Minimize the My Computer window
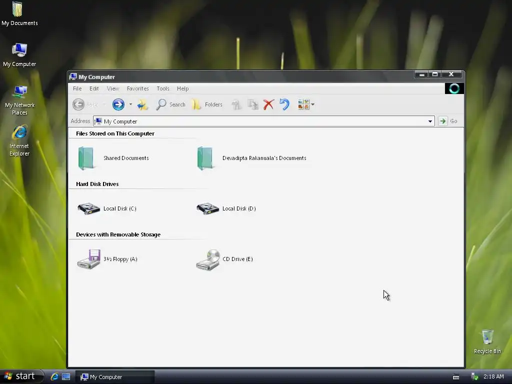512x384 pixels. (422, 74)
